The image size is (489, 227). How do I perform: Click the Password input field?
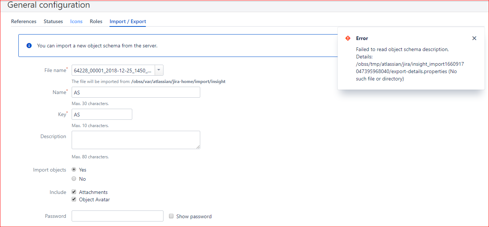[x=118, y=216]
